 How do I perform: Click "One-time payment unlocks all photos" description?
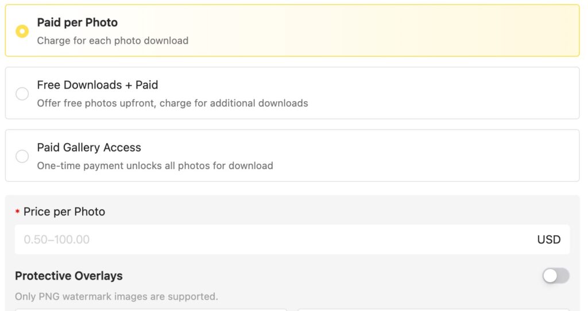click(155, 166)
